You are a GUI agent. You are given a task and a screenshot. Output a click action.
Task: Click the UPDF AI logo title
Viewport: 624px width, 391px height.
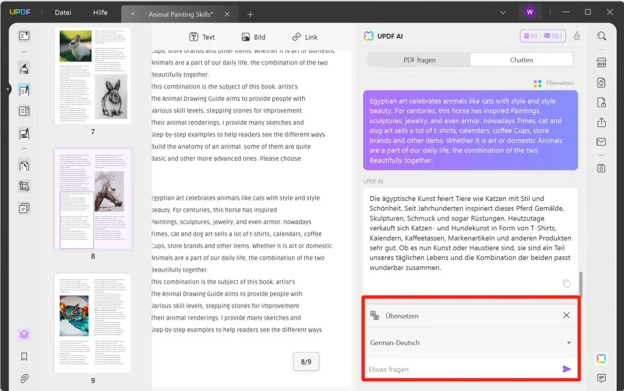click(x=383, y=36)
